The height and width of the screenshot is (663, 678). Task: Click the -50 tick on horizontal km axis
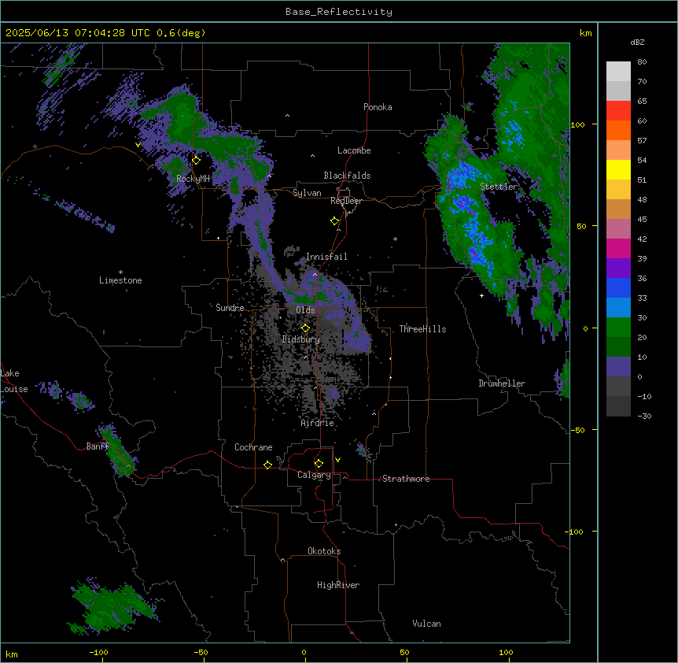(201, 652)
